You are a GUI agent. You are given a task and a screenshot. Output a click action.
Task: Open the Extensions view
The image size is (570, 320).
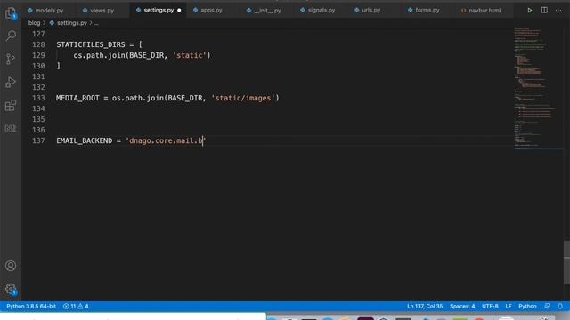click(11, 106)
